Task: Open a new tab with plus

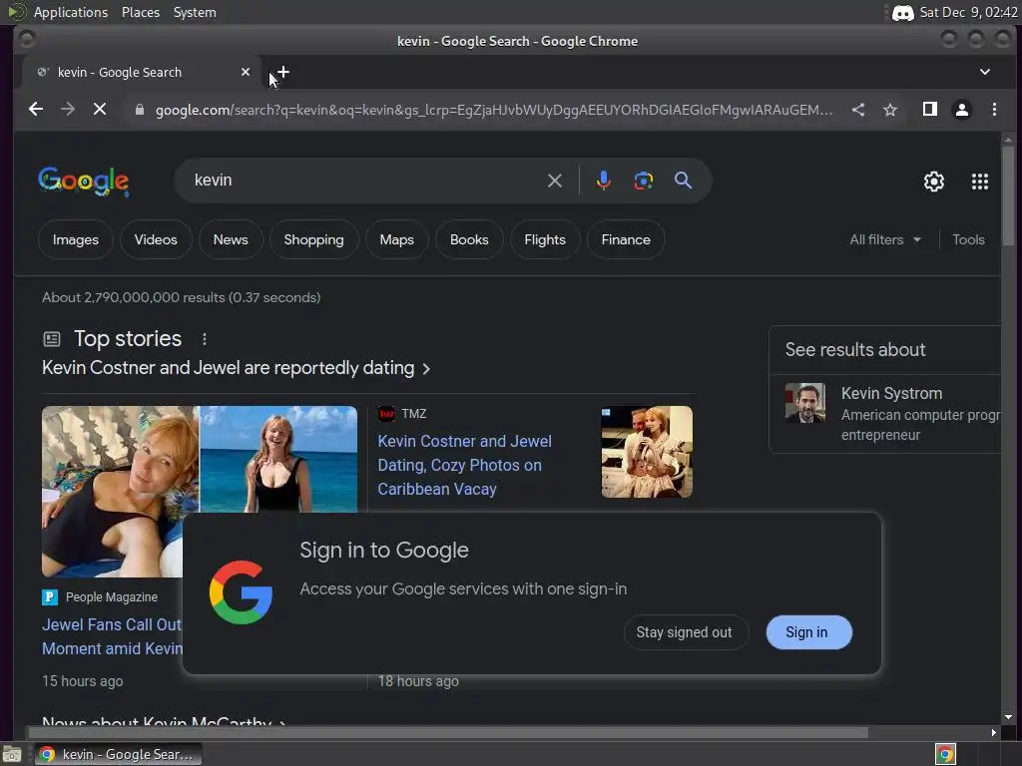Action: click(x=282, y=72)
